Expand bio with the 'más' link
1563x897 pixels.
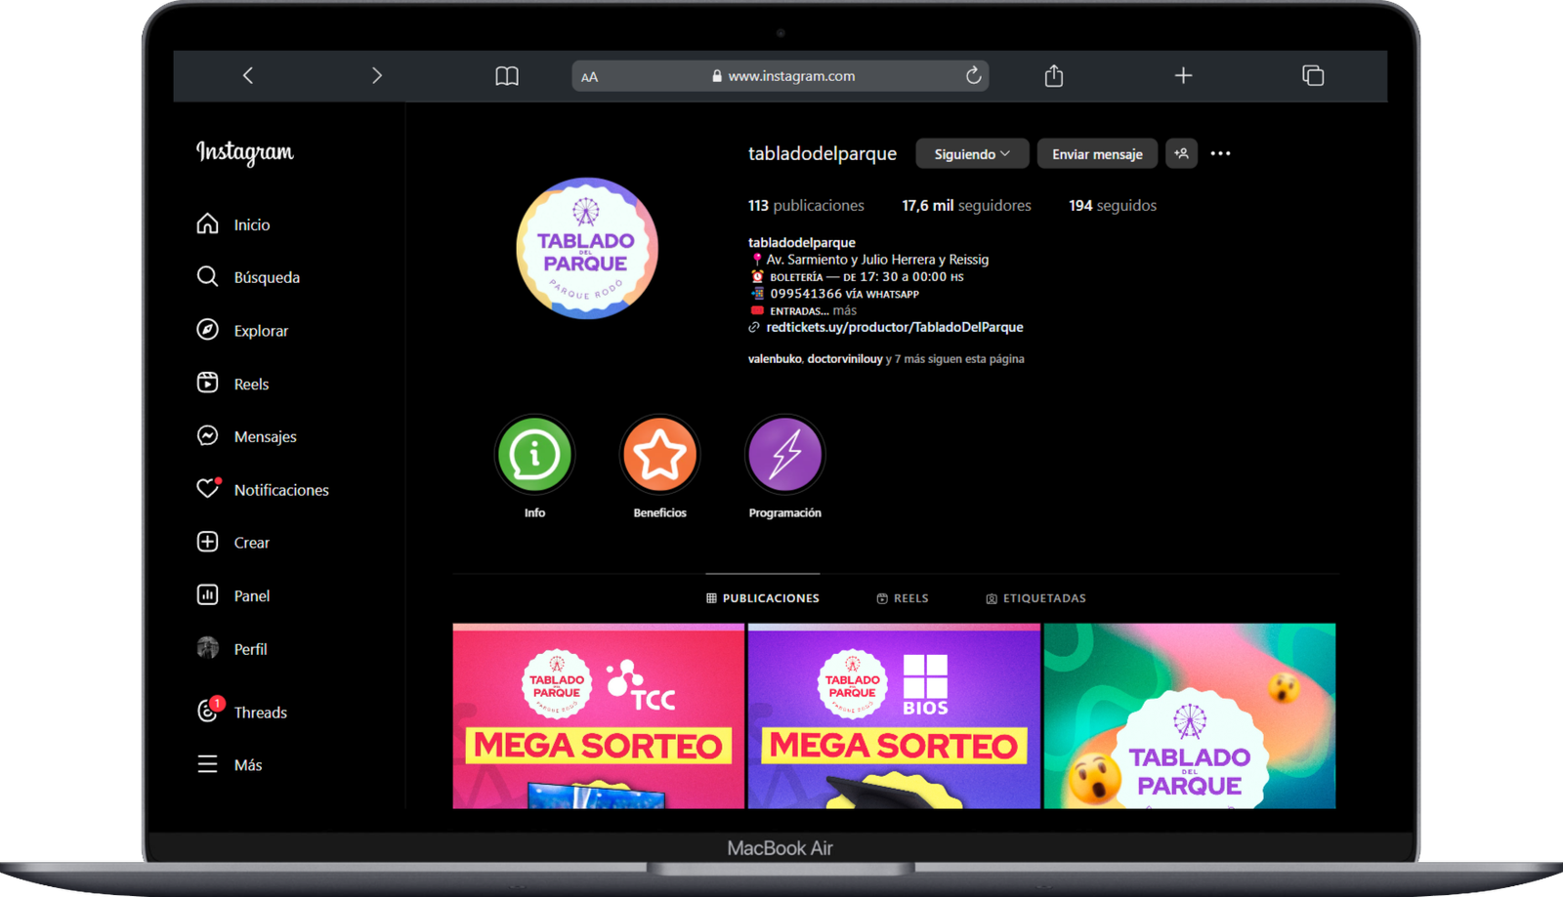click(x=844, y=310)
